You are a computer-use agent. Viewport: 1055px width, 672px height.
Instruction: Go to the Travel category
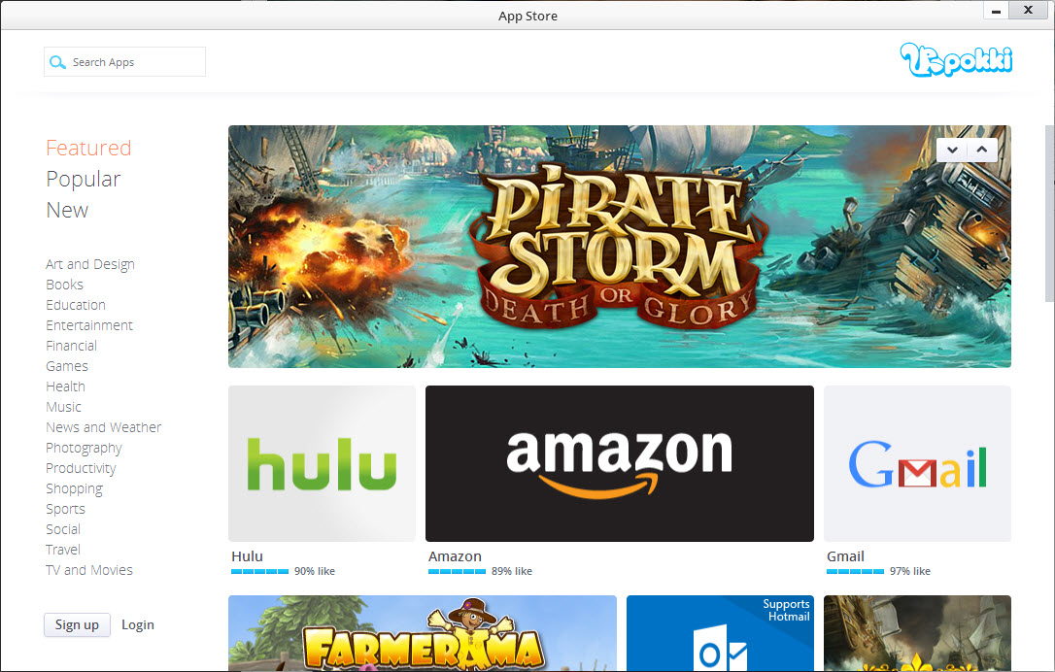click(x=62, y=550)
